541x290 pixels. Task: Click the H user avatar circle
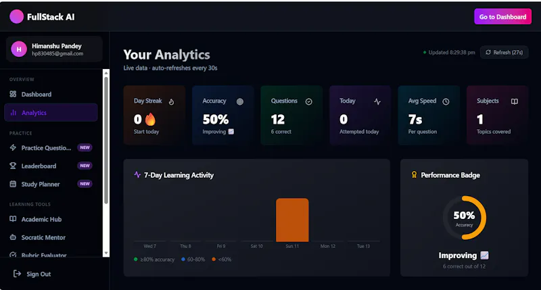19,49
